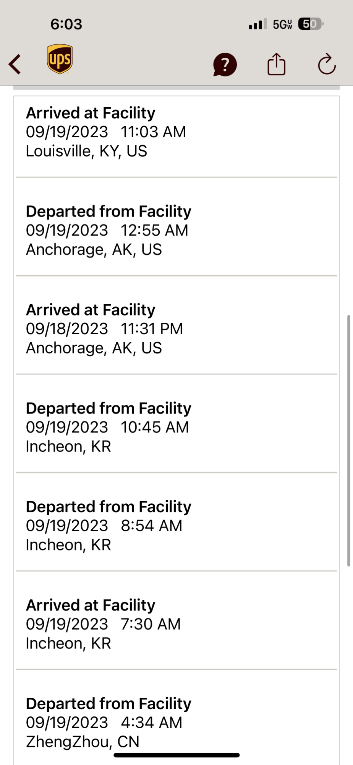Tap the 5G network indicator
This screenshot has width=353, height=765.
(x=282, y=24)
